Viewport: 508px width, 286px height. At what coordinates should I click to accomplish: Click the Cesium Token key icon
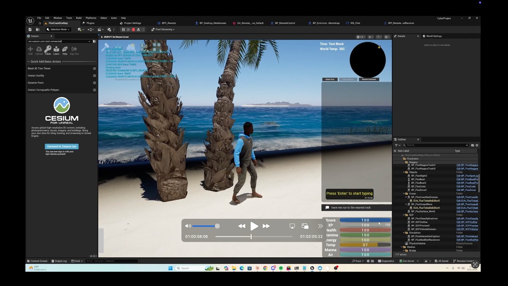click(48, 50)
